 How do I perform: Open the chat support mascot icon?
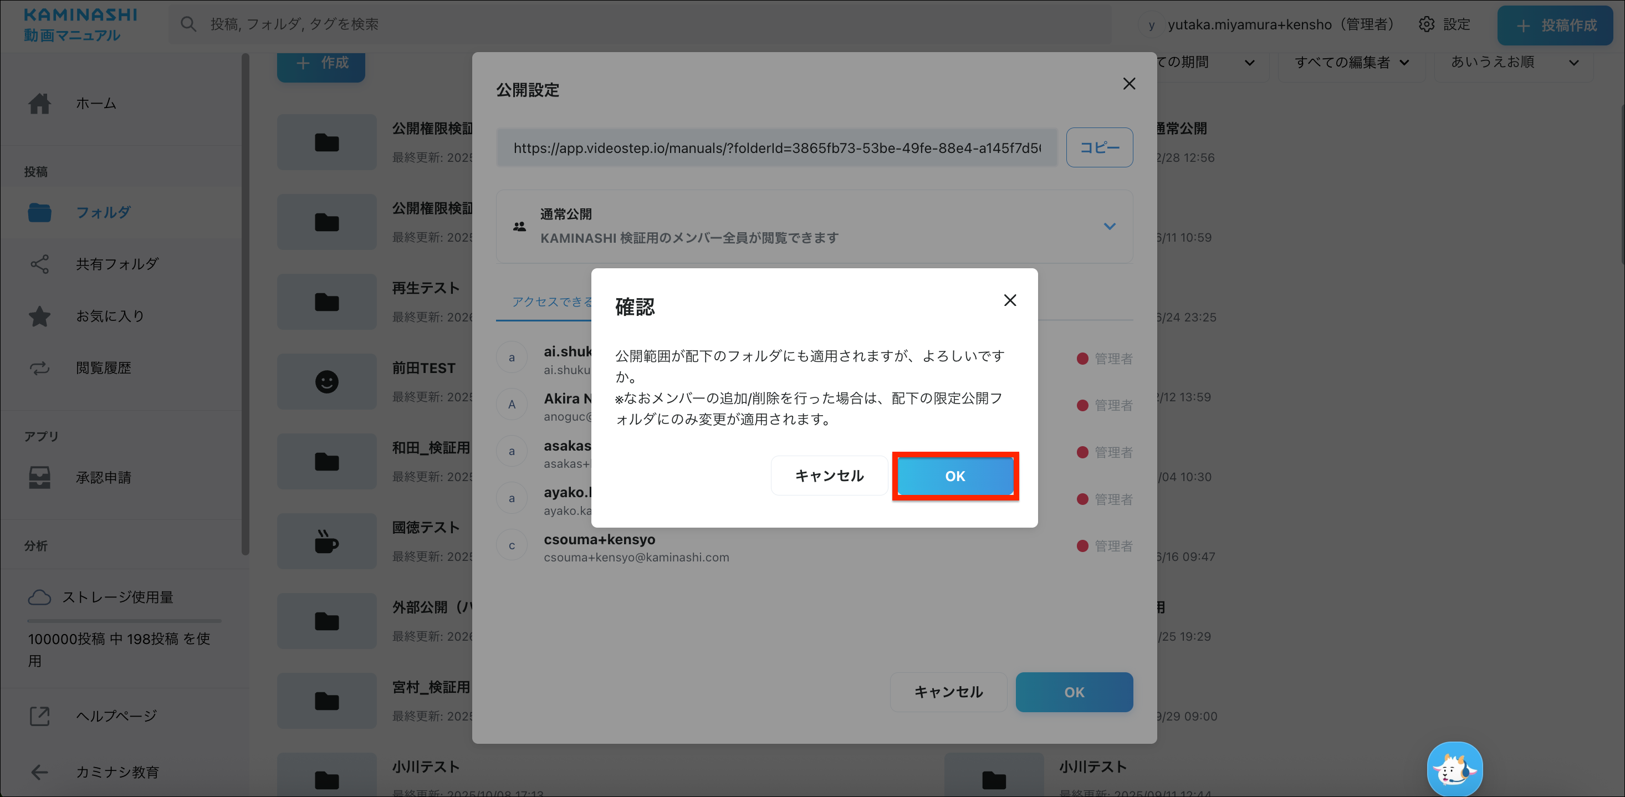pyautogui.click(x=1454, y=768)
